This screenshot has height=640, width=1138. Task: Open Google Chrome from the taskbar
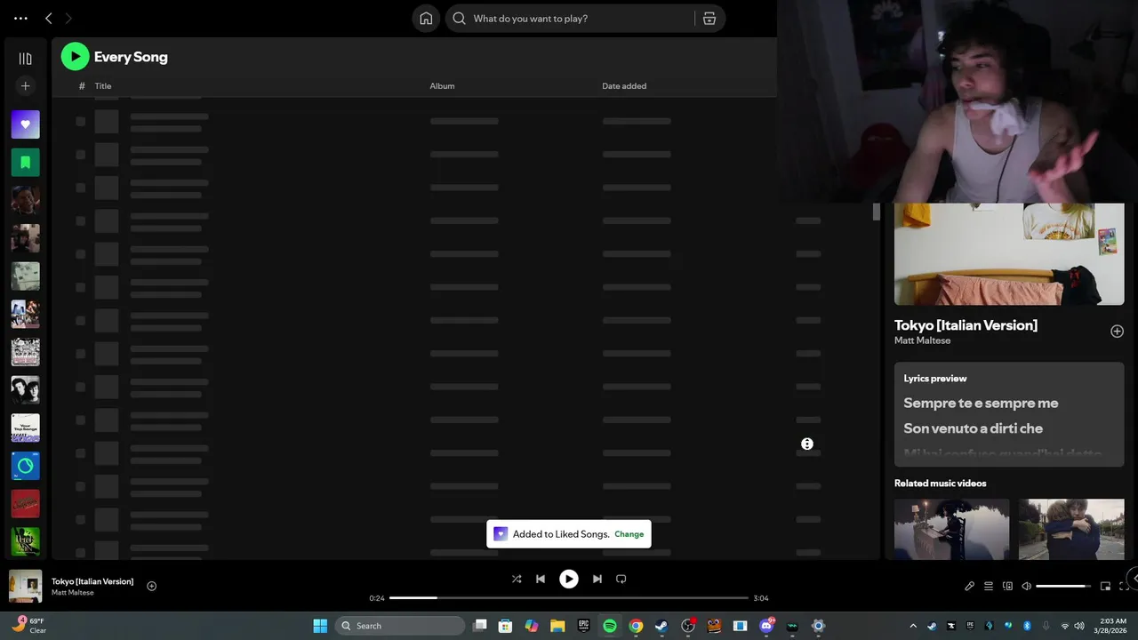tap(636, 626)
